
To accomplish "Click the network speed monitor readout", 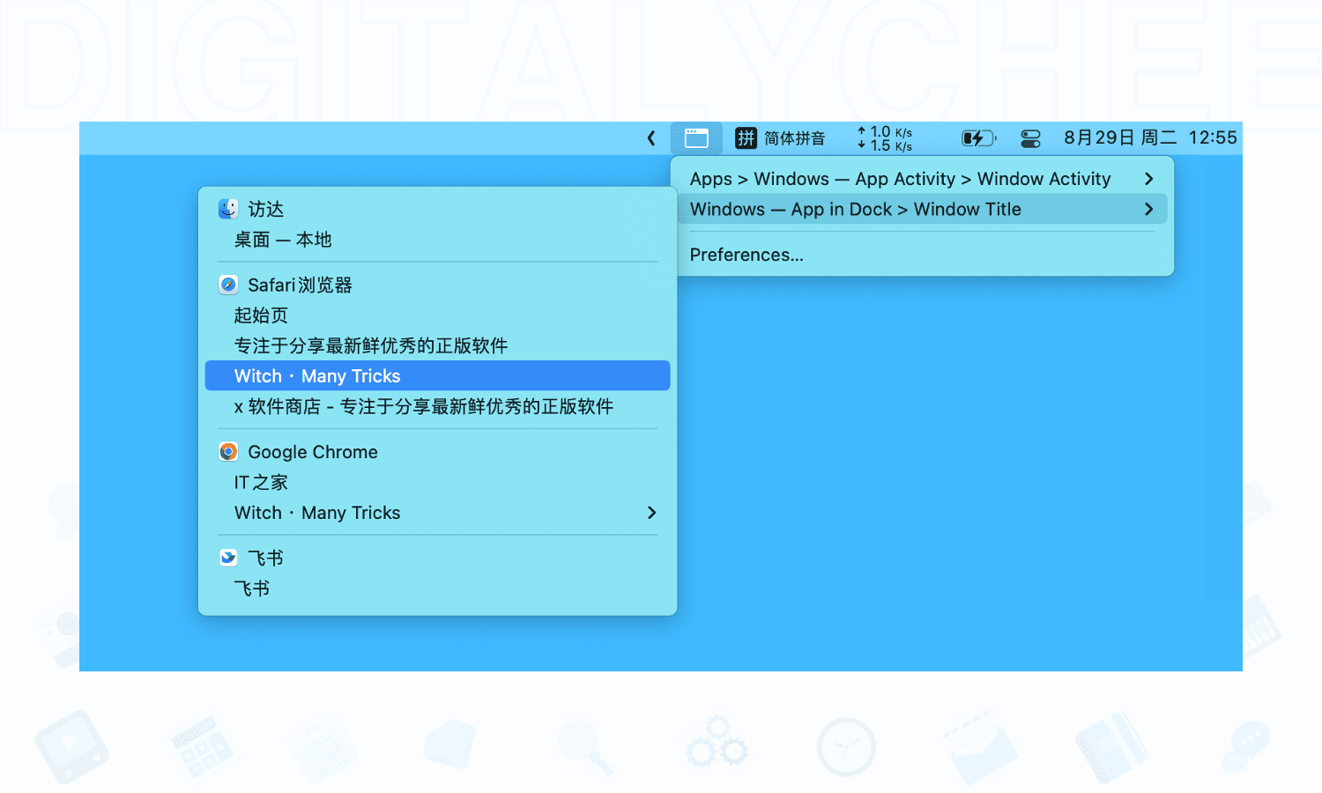I will pos(885,138).
